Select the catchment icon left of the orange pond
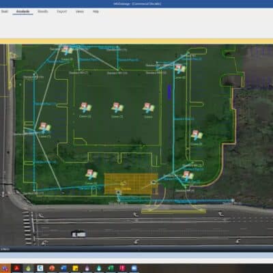Viewport: 273px width, 273px height. (x=91, y=175)
